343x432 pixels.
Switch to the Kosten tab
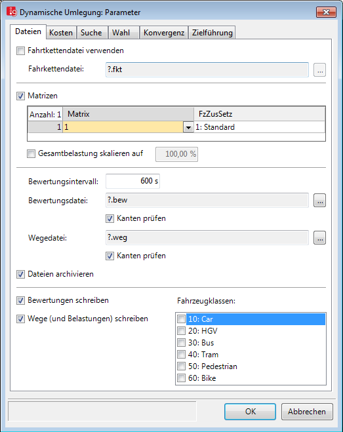coord(61,33)
